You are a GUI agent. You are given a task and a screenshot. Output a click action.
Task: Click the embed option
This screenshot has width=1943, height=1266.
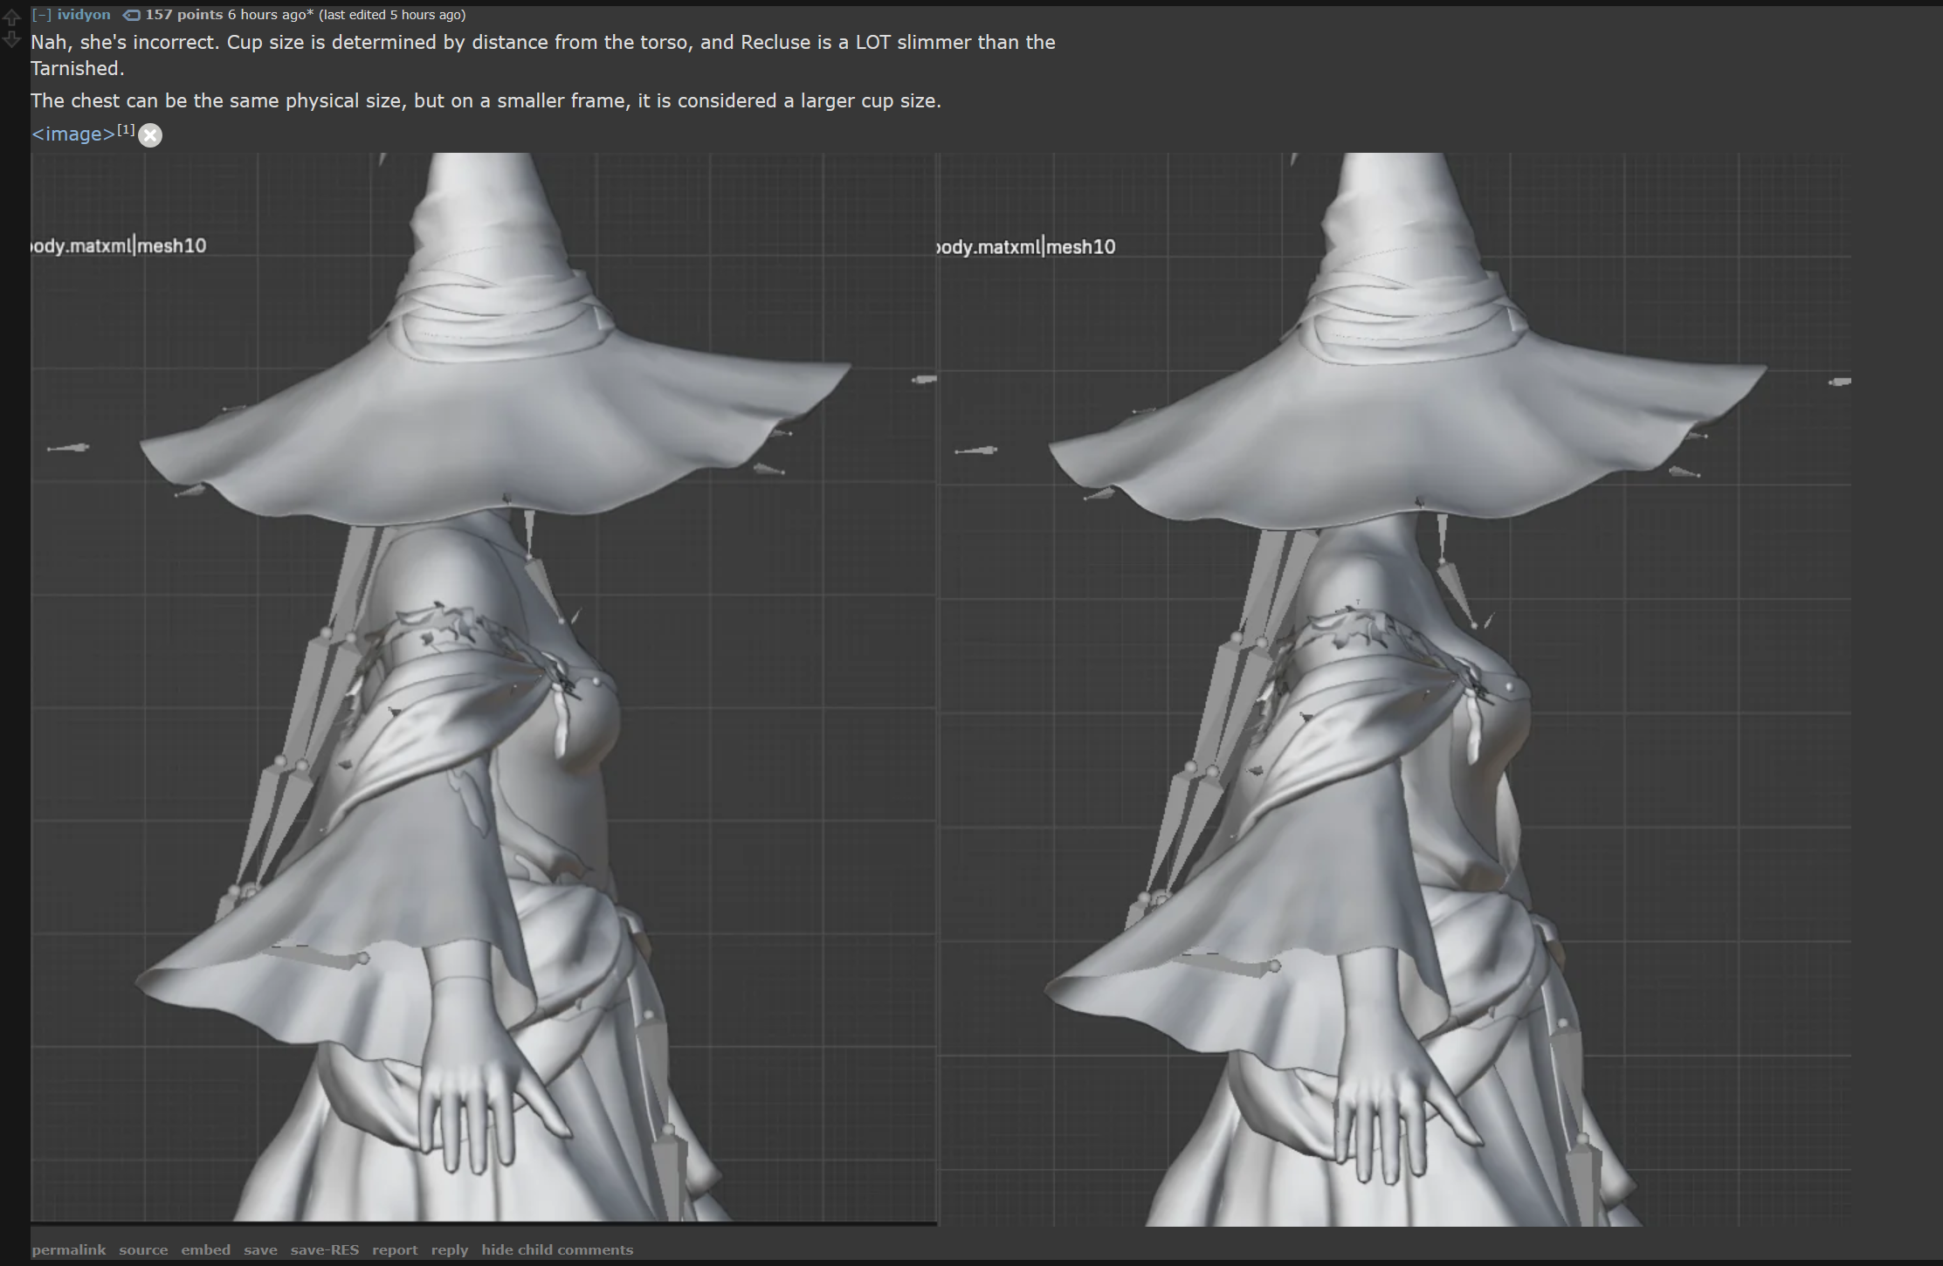pos(205,1250)
